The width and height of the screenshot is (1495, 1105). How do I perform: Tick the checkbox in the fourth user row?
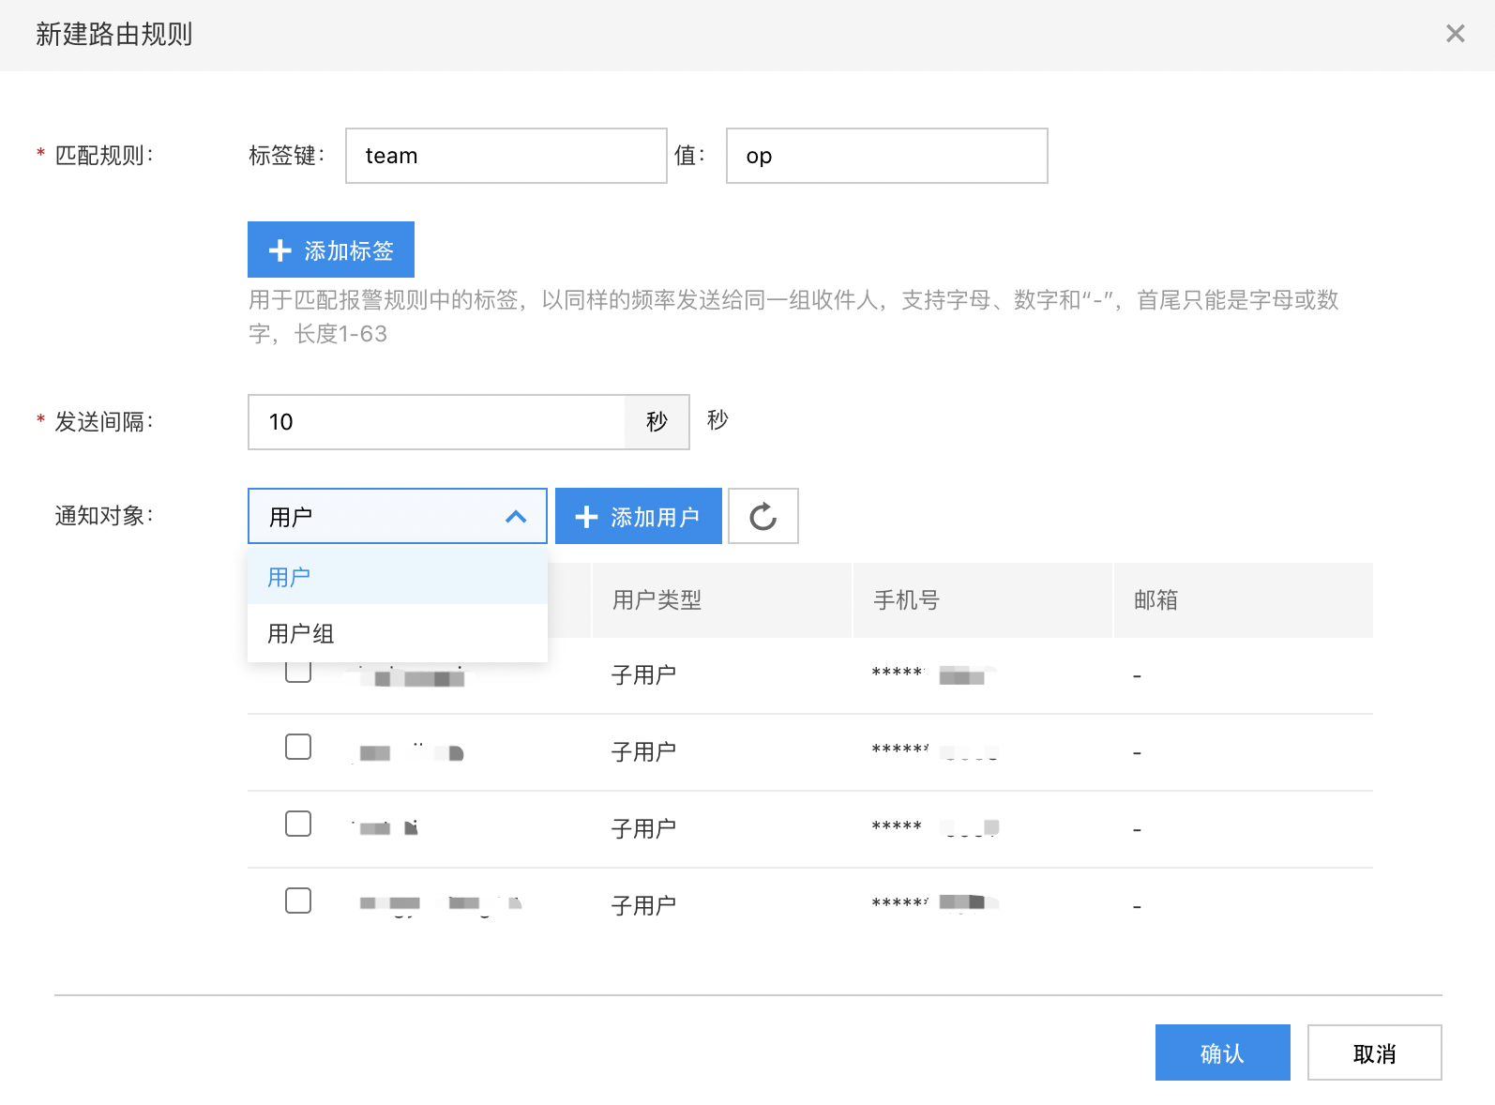[298, 901]
